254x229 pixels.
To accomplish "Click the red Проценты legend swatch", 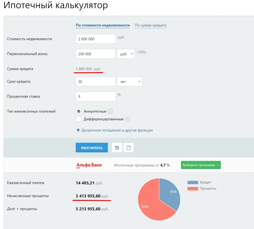I will 193,188.
